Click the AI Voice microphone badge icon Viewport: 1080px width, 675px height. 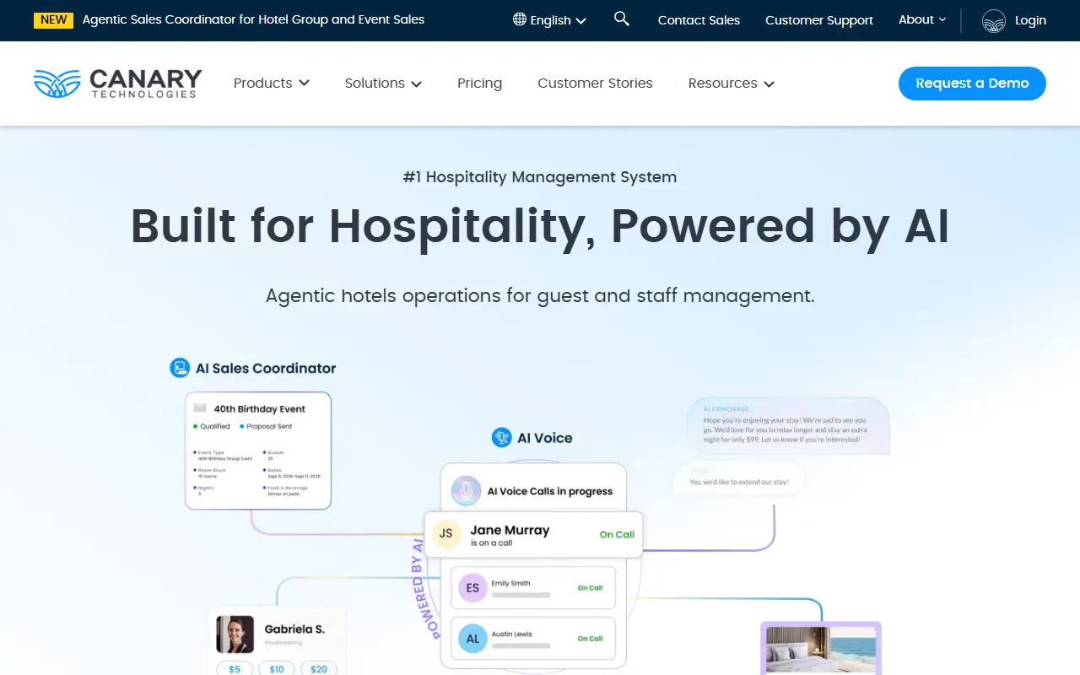click(502, 437)
